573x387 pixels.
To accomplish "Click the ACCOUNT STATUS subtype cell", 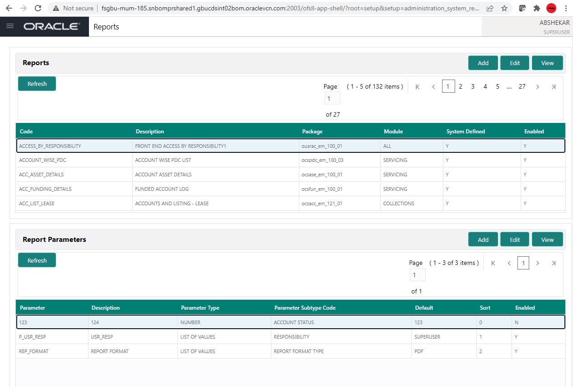I will point(341,322).
